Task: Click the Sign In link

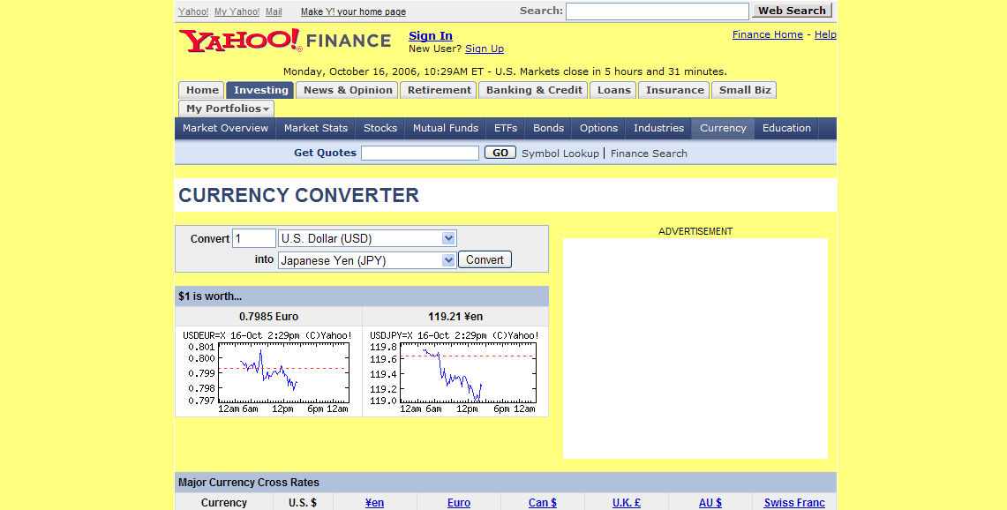Action: point(431,36)
